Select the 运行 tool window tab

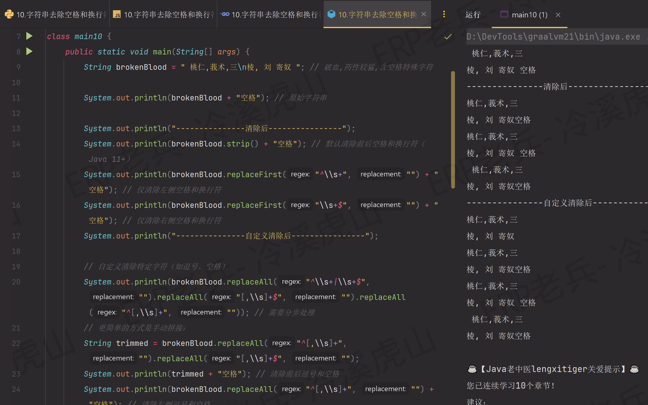pos(473,15)
